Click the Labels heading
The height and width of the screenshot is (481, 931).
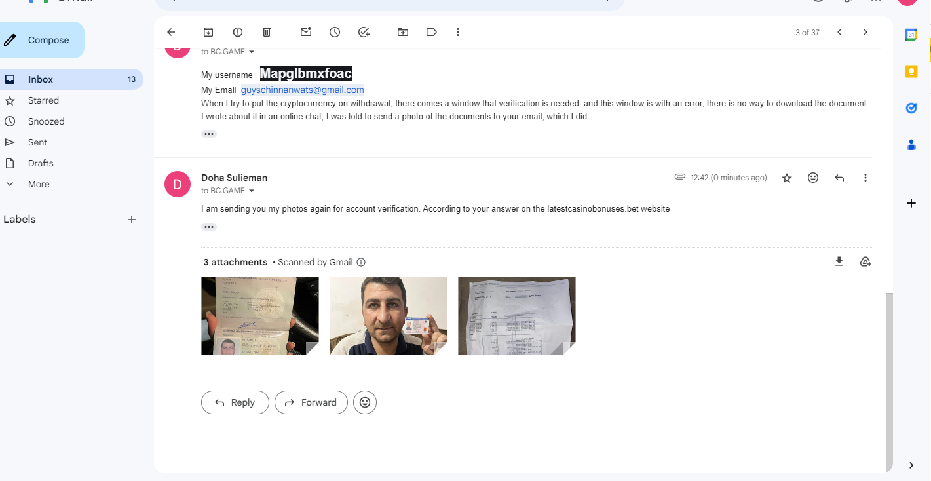pos(20,220)
